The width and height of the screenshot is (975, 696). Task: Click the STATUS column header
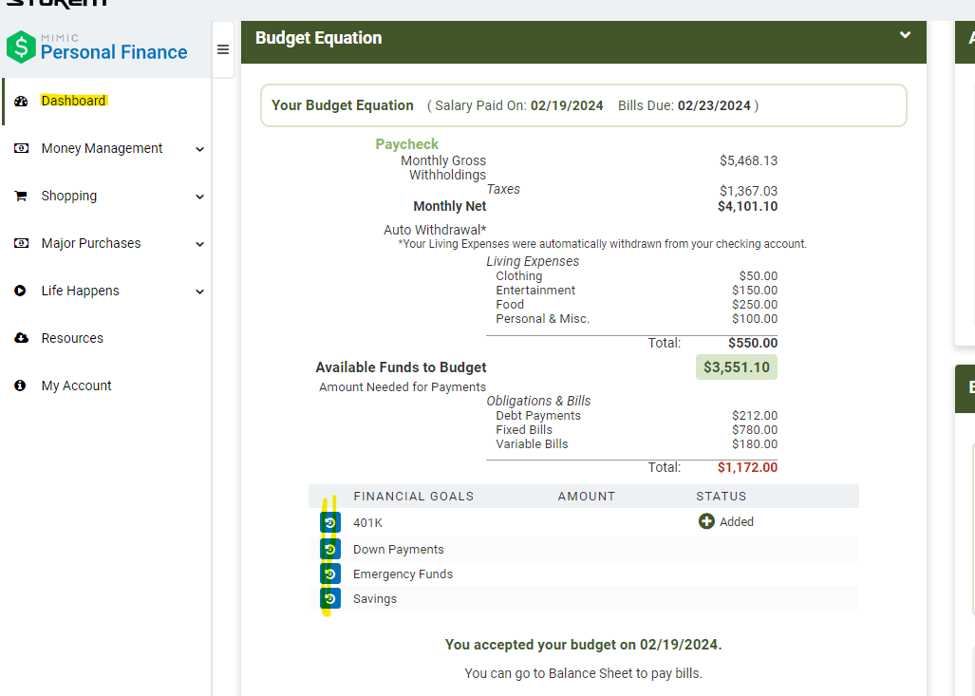point(722,497)
